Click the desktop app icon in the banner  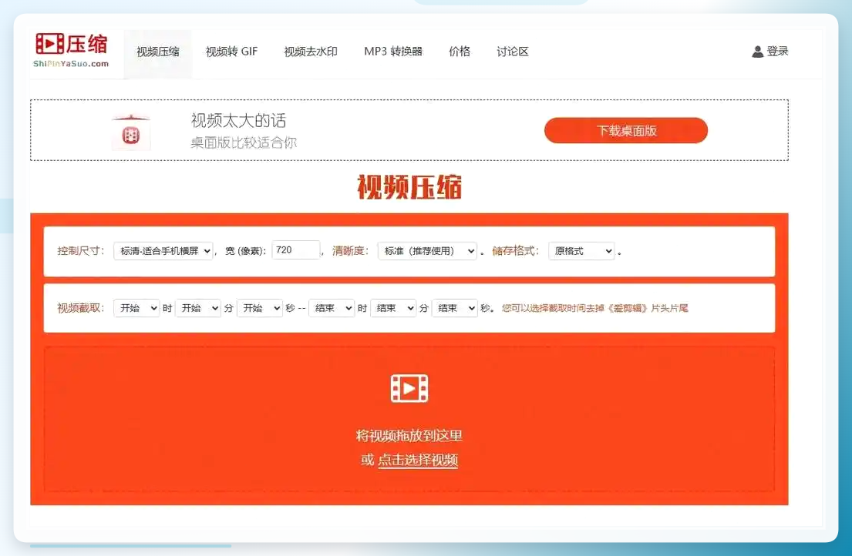point(131,132)
